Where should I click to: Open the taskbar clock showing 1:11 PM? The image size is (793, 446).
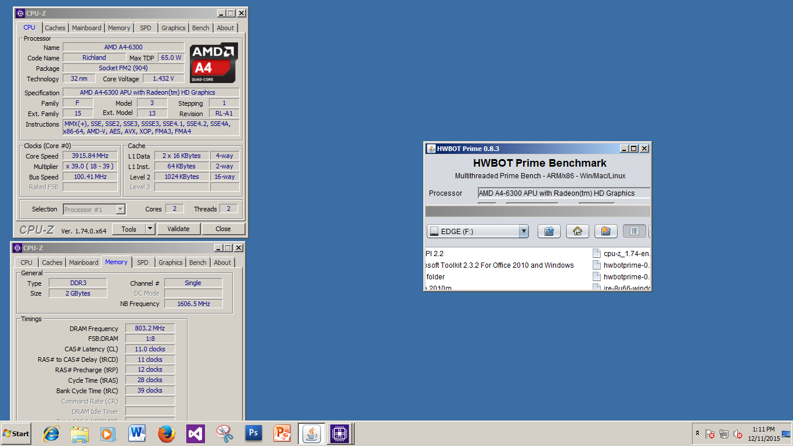[x=763, y=434]
